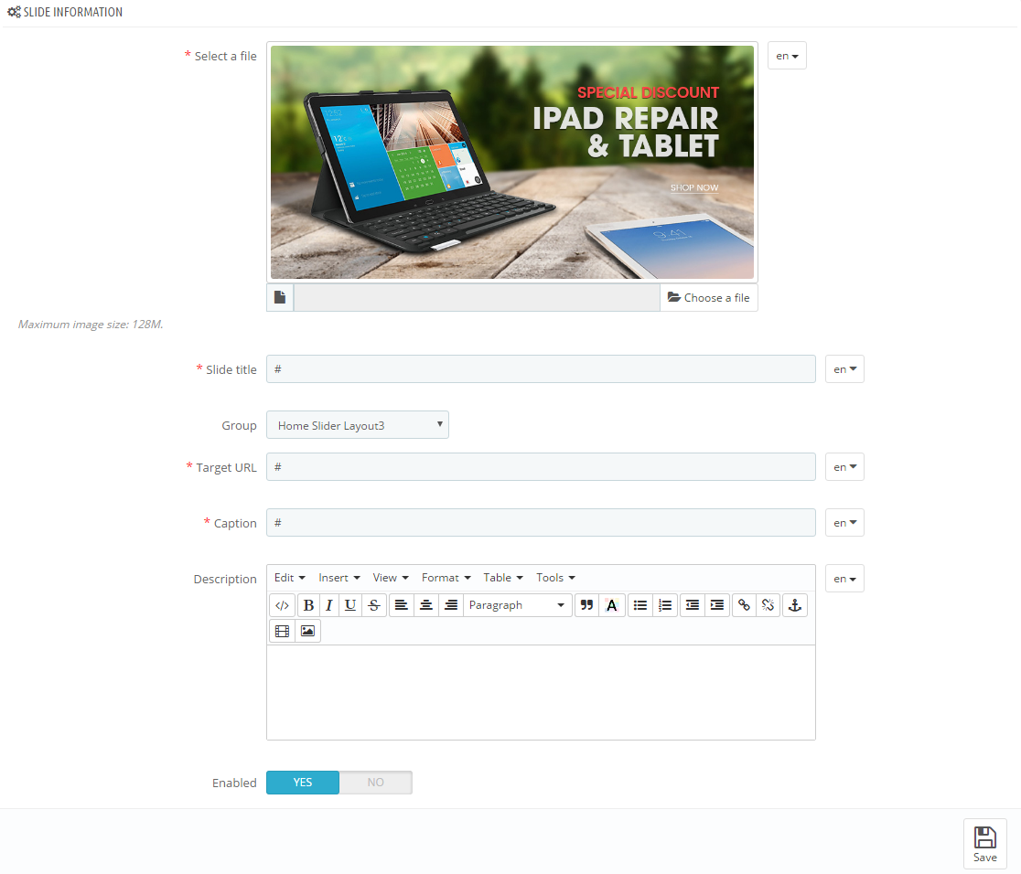Increase indent in description editor

coord(717,605)
